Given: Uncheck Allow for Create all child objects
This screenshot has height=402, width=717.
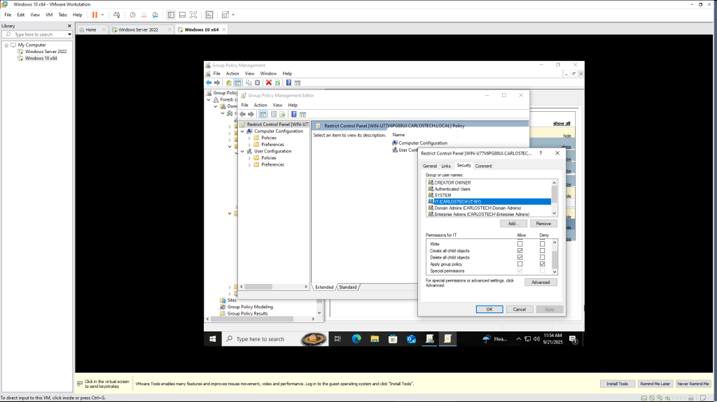Looking at the screenshot, I should pos(520,250).
